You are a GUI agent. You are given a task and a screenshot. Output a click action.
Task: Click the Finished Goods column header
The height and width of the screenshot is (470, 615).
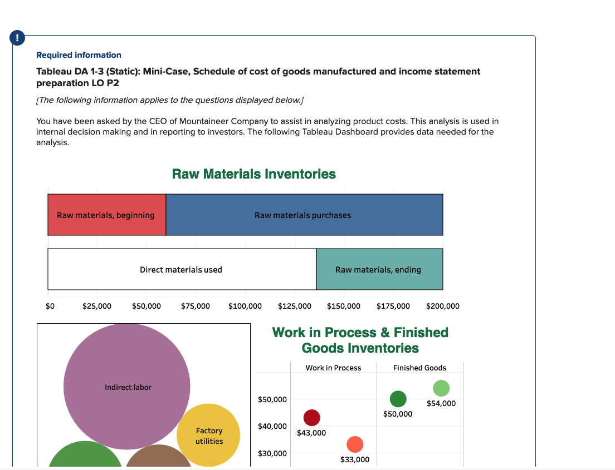[x=419, y=368]
